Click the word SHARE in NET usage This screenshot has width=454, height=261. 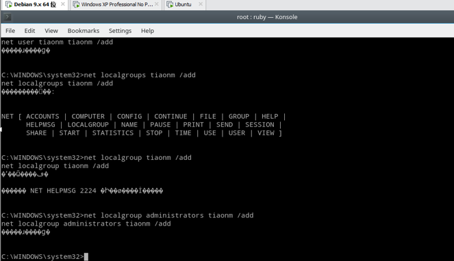click(36, 133)
